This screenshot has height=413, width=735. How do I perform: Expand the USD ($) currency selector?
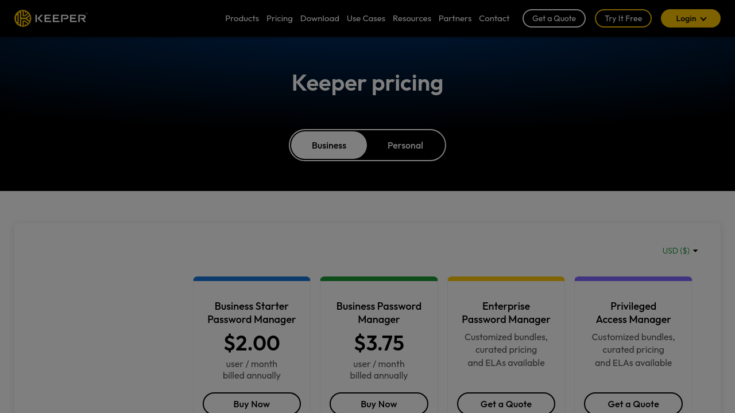tap(680, 251)
